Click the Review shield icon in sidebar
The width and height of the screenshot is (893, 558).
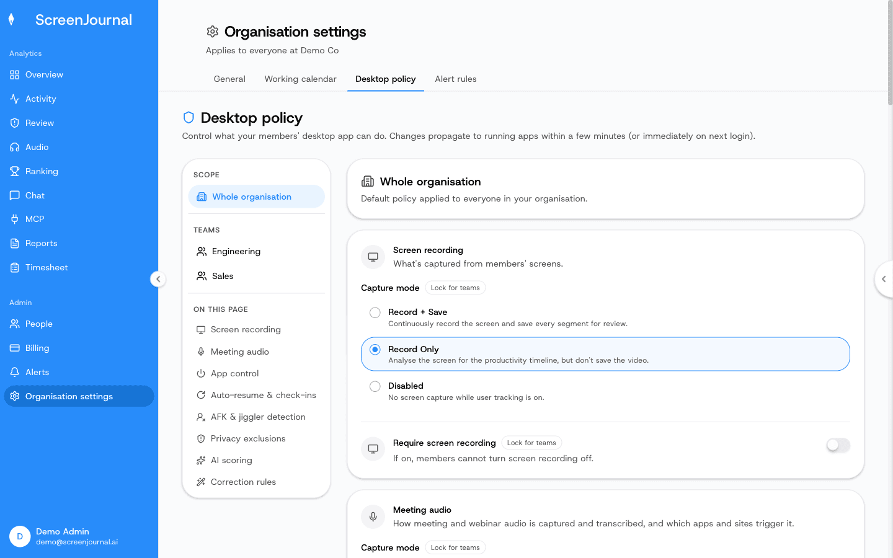[15, 123]
